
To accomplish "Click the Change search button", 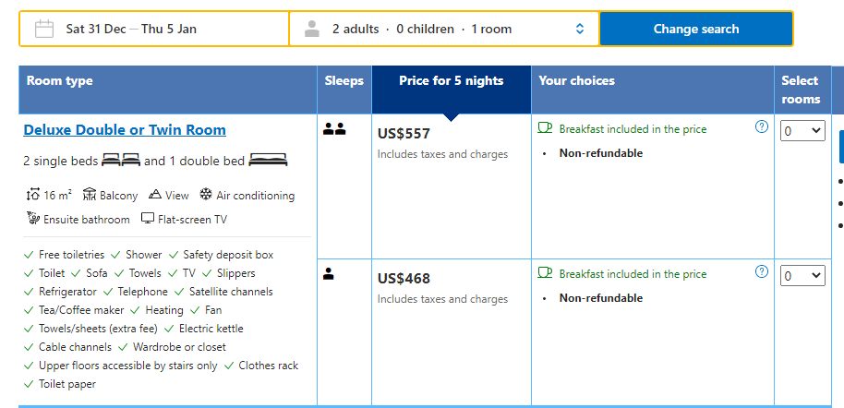I will coord(696,29).
